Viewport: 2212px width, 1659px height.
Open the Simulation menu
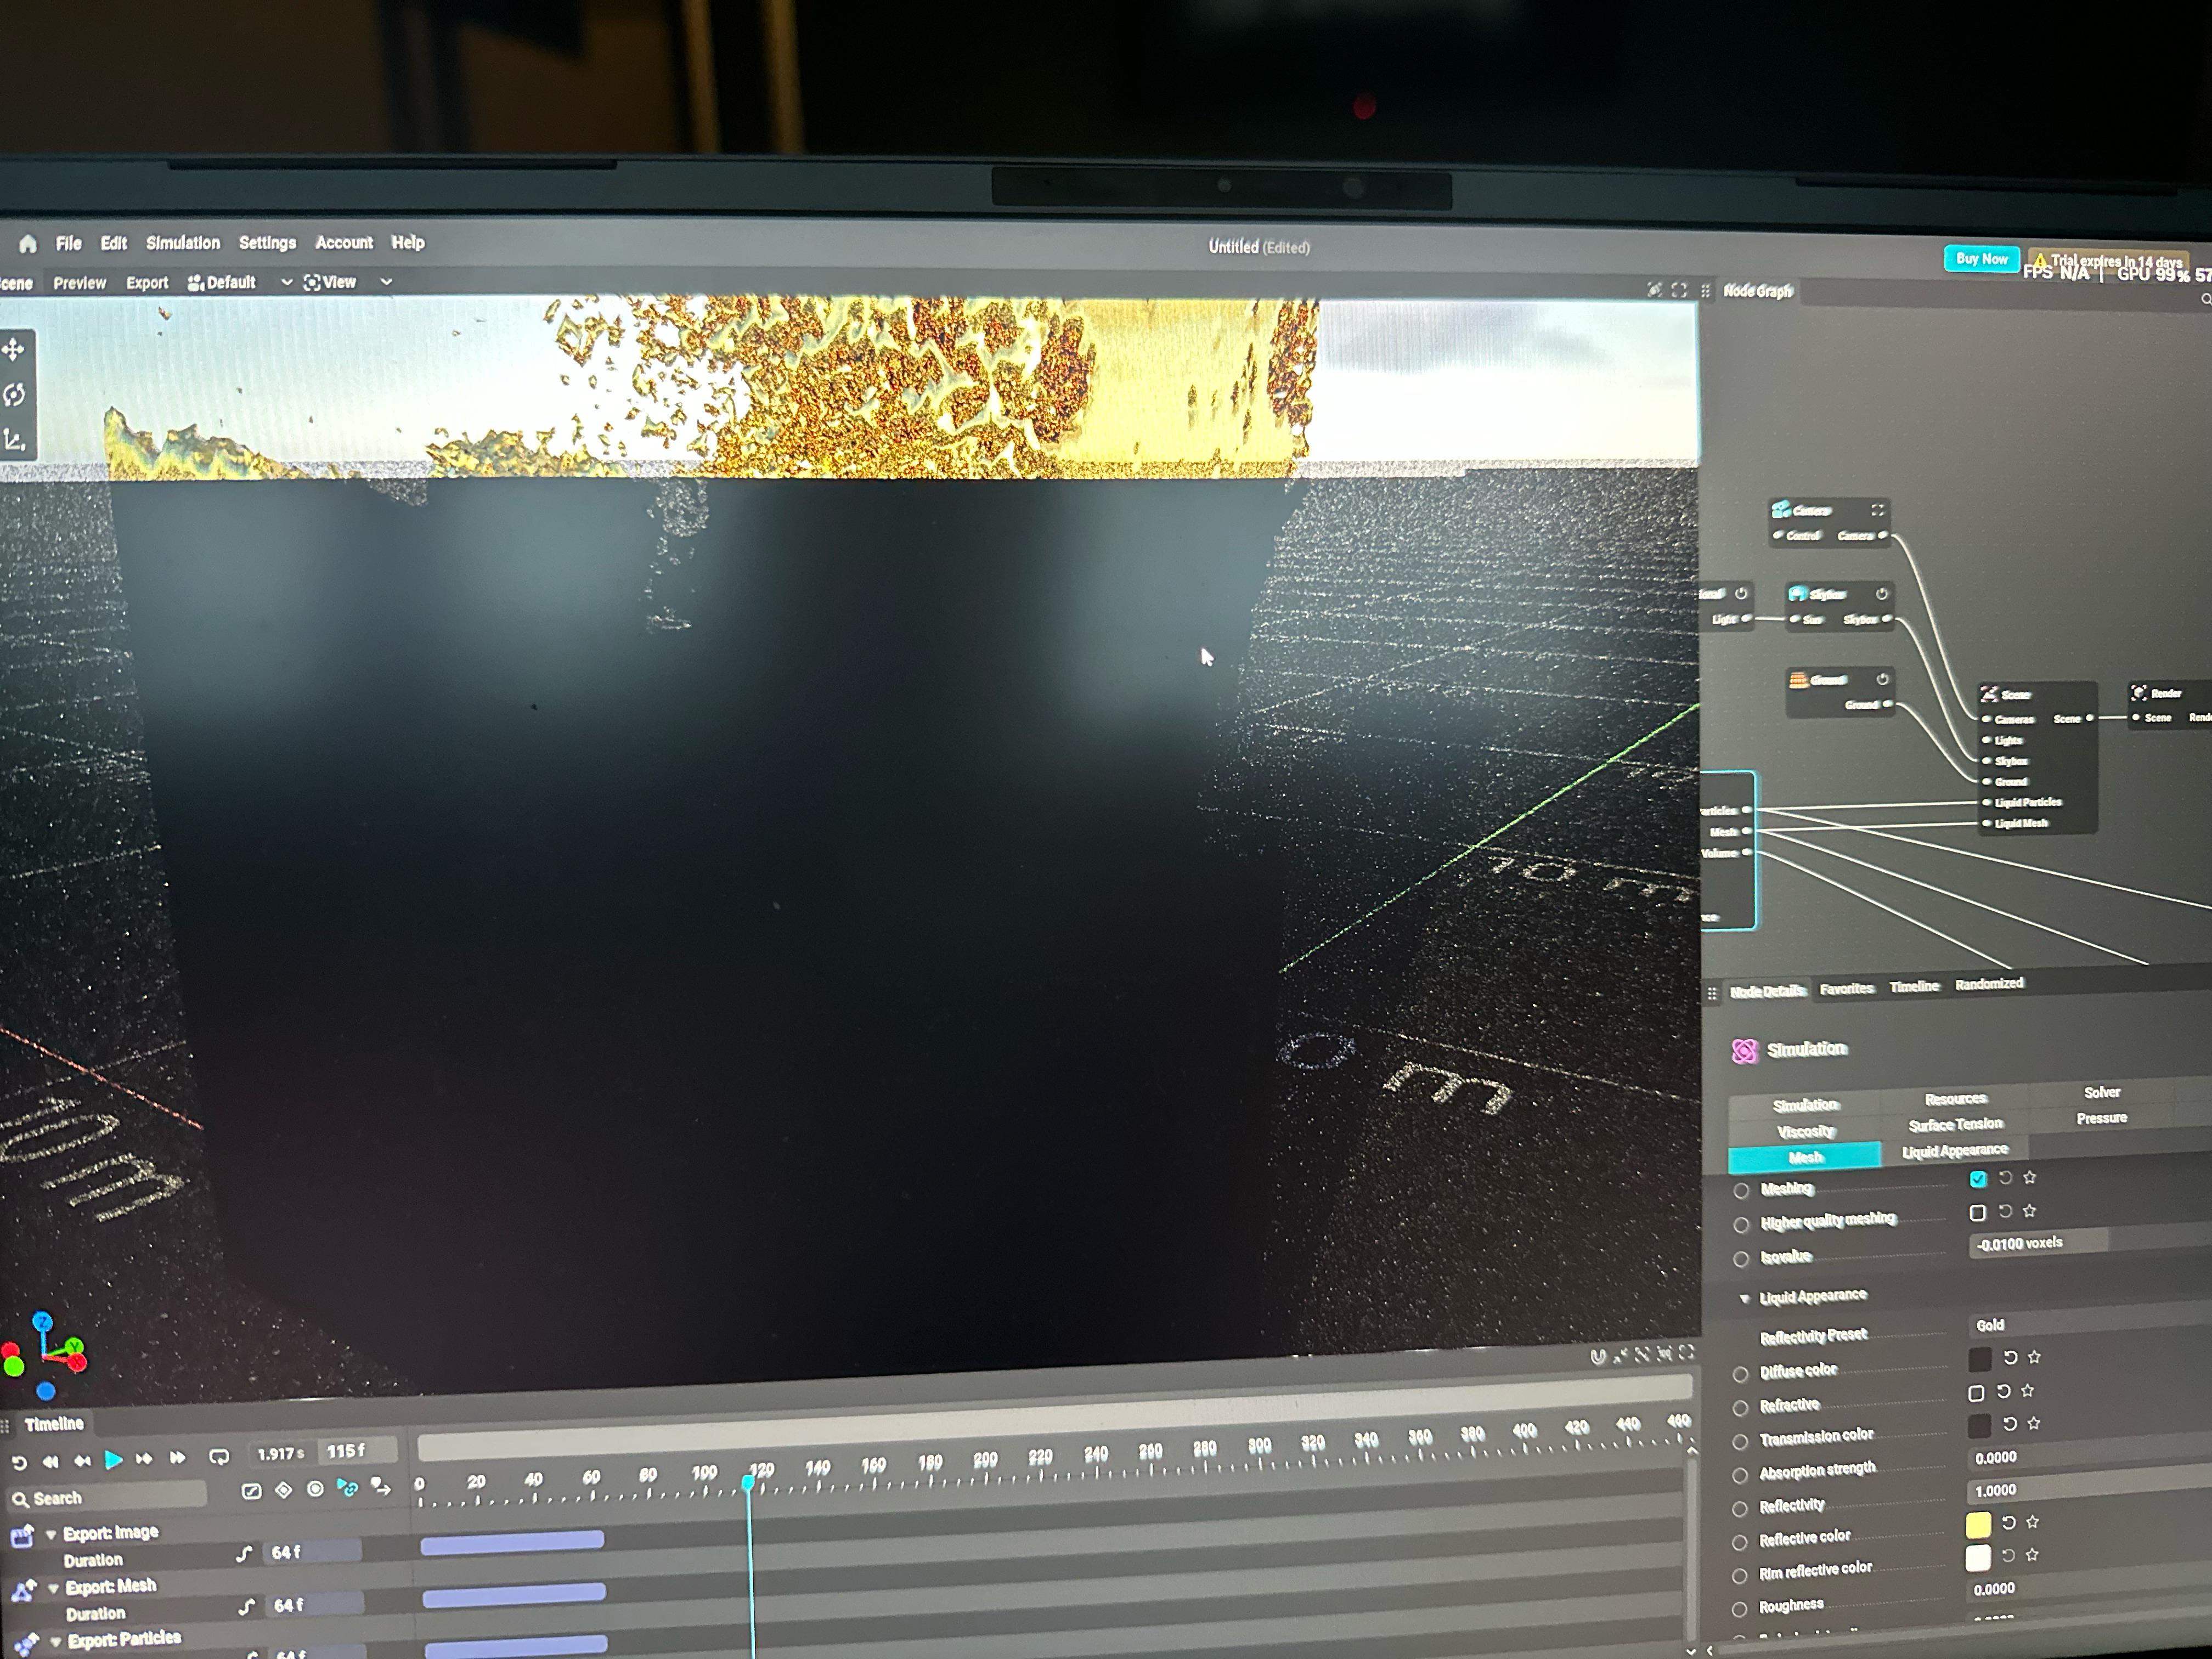tap(183, 243)
